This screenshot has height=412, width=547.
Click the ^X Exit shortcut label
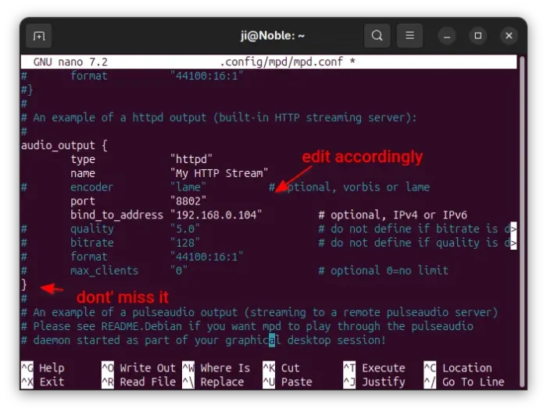[43, 382]
